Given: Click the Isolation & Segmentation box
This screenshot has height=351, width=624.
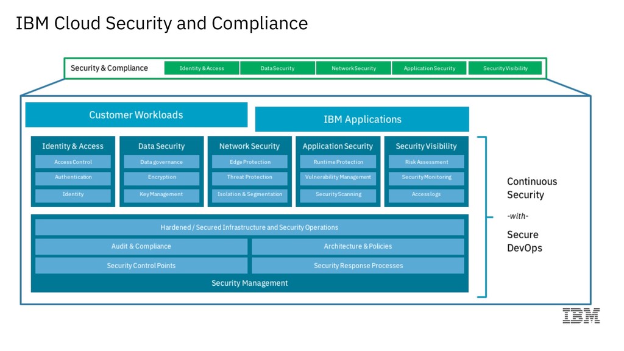Looking at the screenshot, I should coord(250,196).
